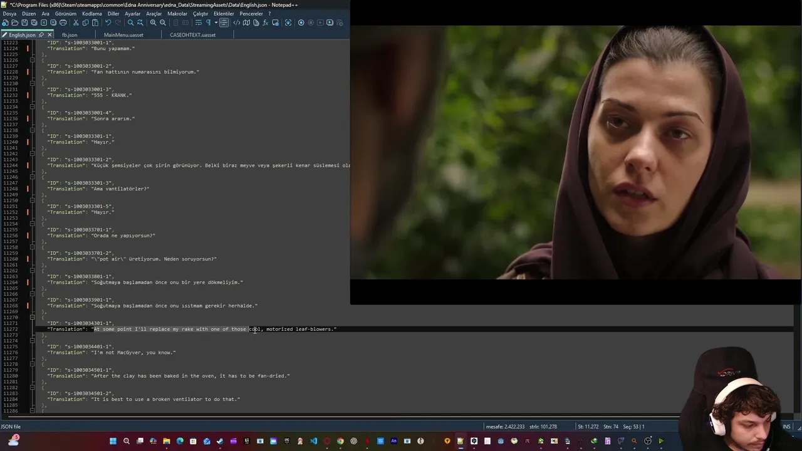Viewport: 802px width, 451px height.
Task: Pin the English.json tab
Action: [41, 35]
